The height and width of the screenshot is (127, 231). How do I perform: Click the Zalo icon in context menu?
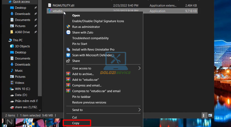(x=68, y=32)
